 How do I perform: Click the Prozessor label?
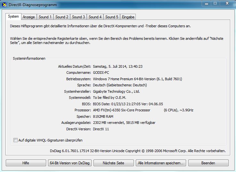83,110
